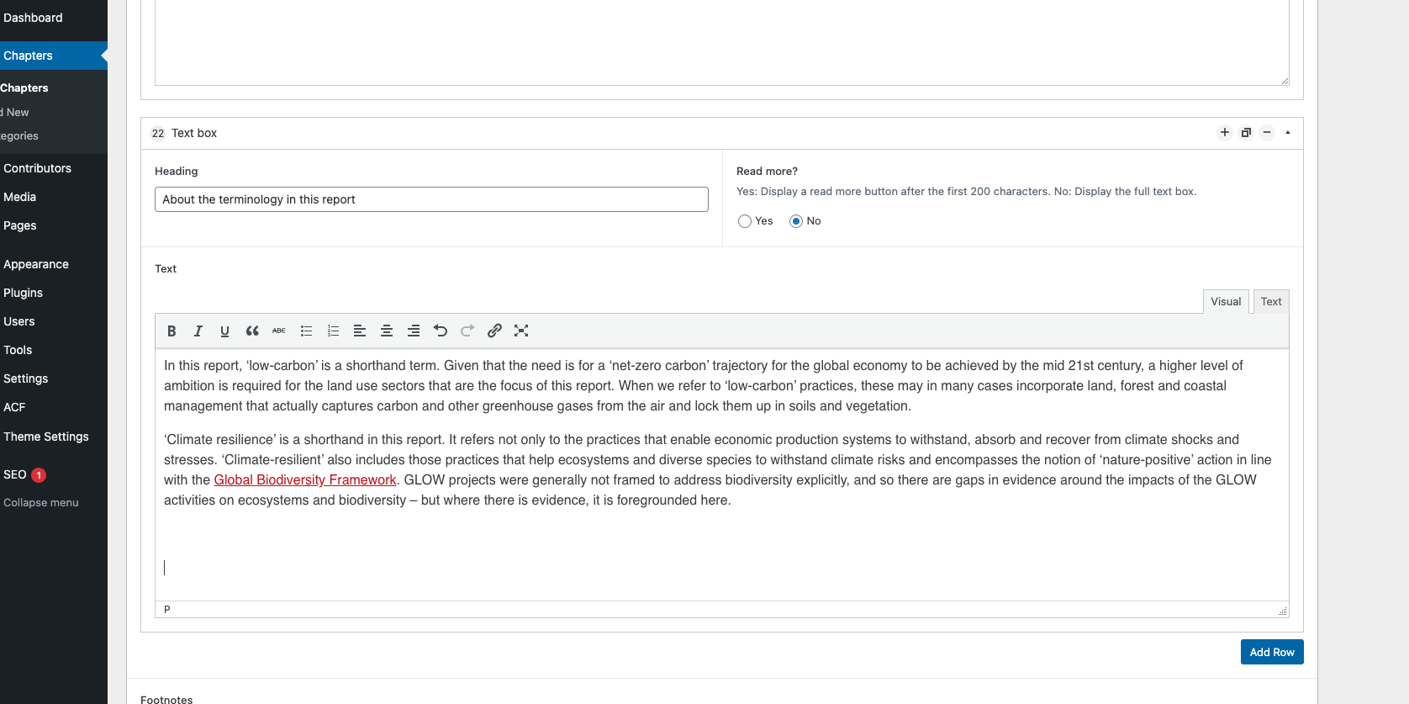Select Yes for Read more

[x=745, y=221]
